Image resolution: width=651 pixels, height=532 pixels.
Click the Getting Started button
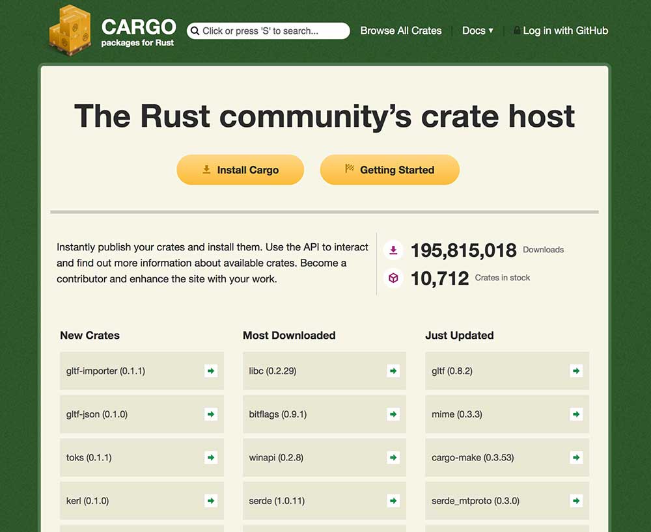[x=390, y=170]
